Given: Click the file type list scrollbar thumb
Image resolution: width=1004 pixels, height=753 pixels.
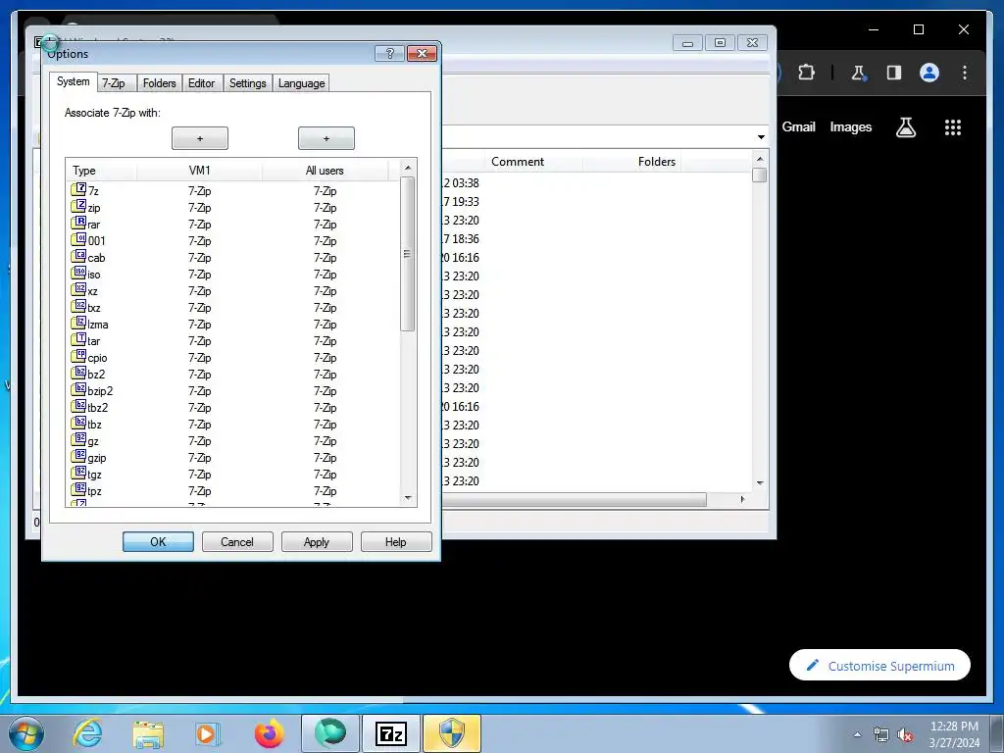Looking at the screenshot, I should point(407,254).
